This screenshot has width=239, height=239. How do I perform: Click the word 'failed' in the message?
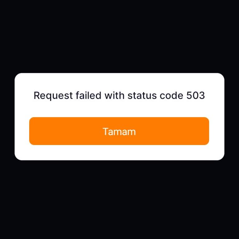88,96
